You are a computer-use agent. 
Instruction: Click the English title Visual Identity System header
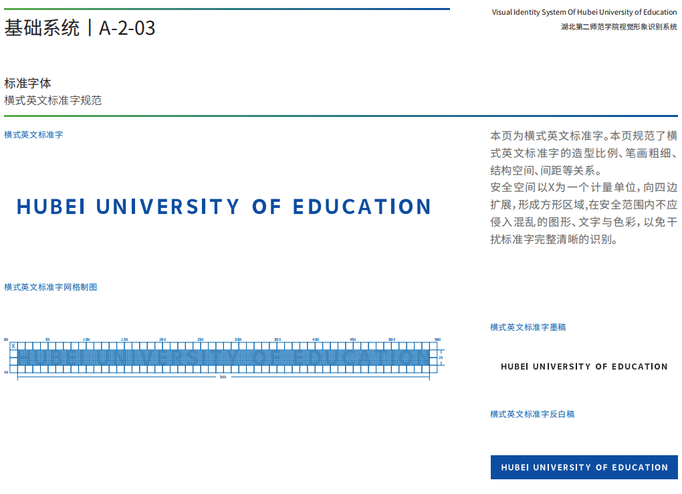point(584,12)
